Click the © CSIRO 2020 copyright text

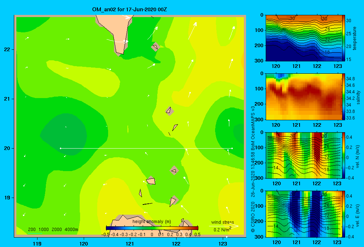[x=253, y=217]
